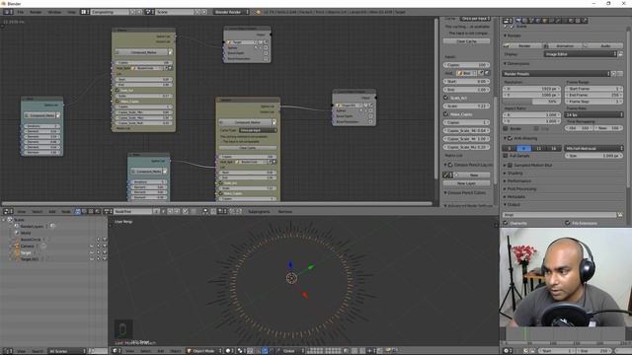Toggle Scale_Act checkbox in side panel
The width and height of the screenshot is (632, 355).
(x=446, y=98)
